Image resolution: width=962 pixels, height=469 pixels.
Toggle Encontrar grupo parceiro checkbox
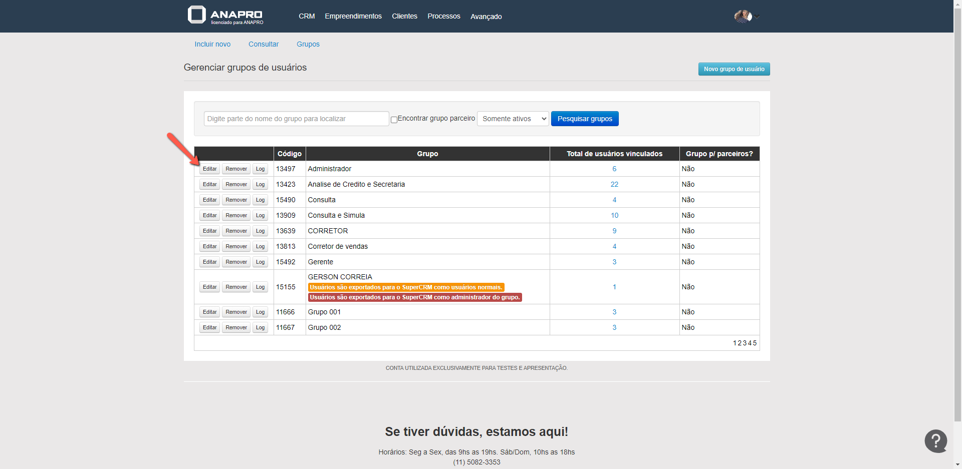(x=394, y=120)
